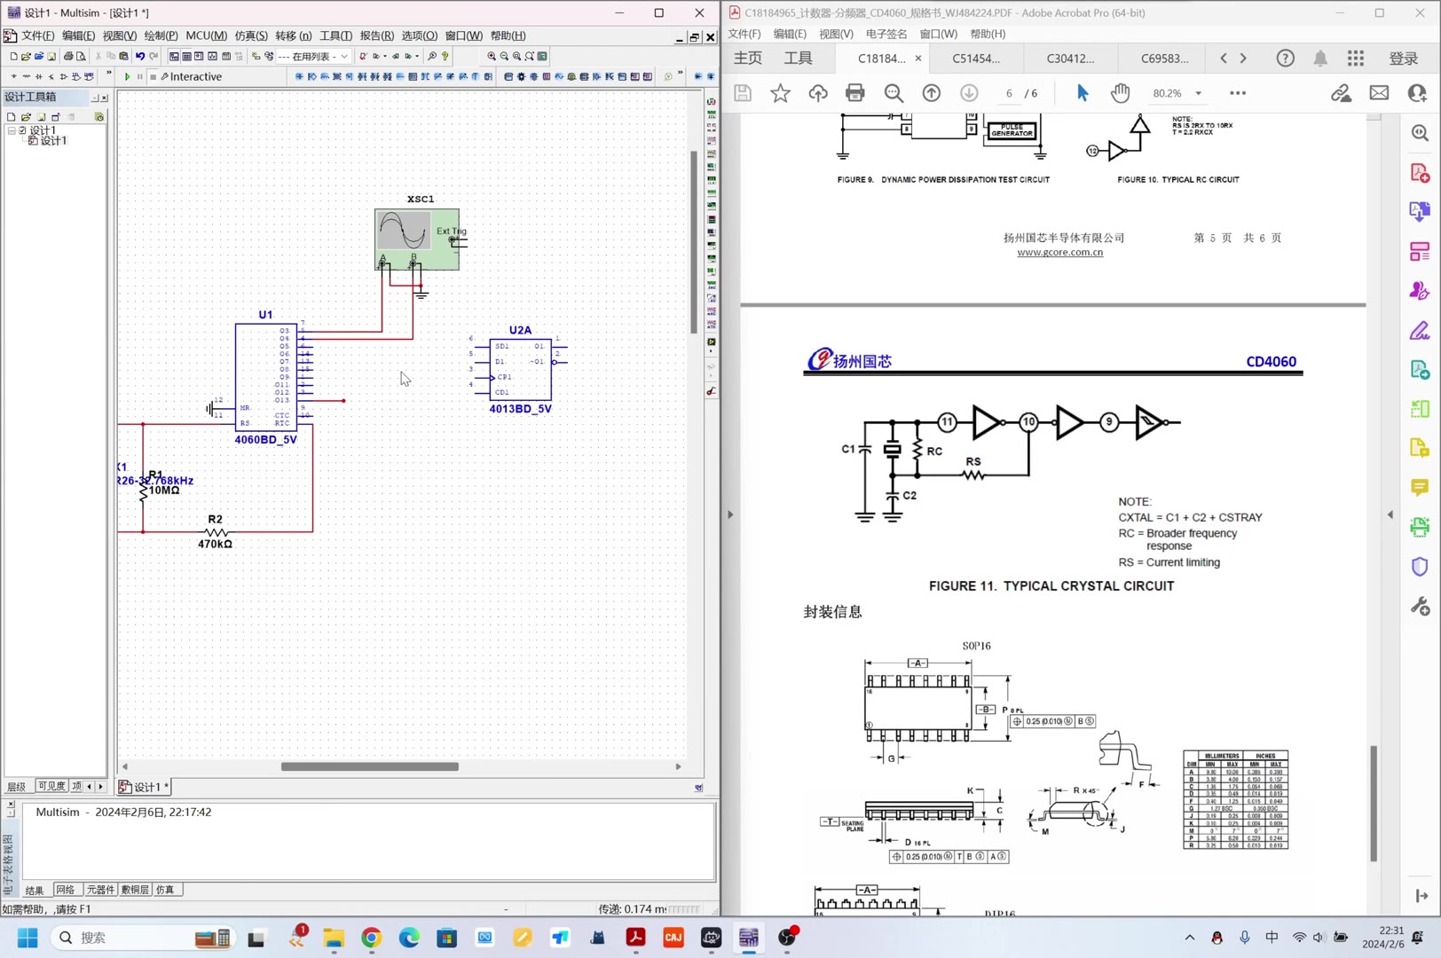Image resolution: width=1441 pixels, height=958 pixels.
Task: Click the Zoom in magnifier in Multisim toolbar
Action: (x=492, y=56)
